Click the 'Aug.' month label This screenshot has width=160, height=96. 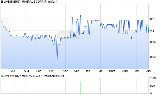[27, 71]
